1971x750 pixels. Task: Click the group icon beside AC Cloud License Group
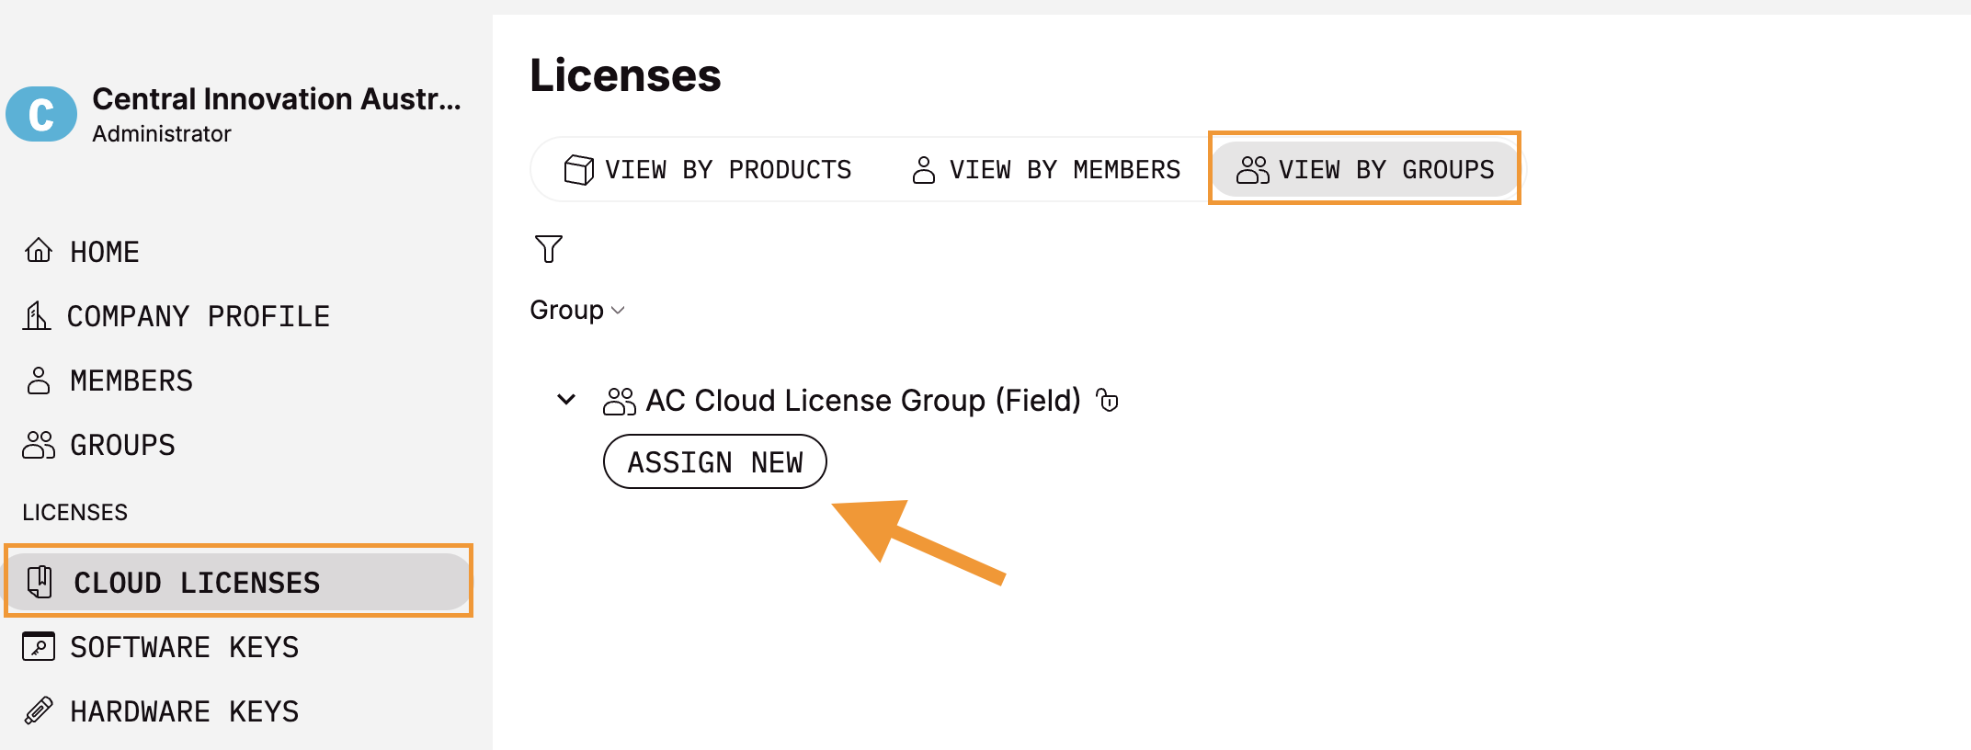[618, 400]
